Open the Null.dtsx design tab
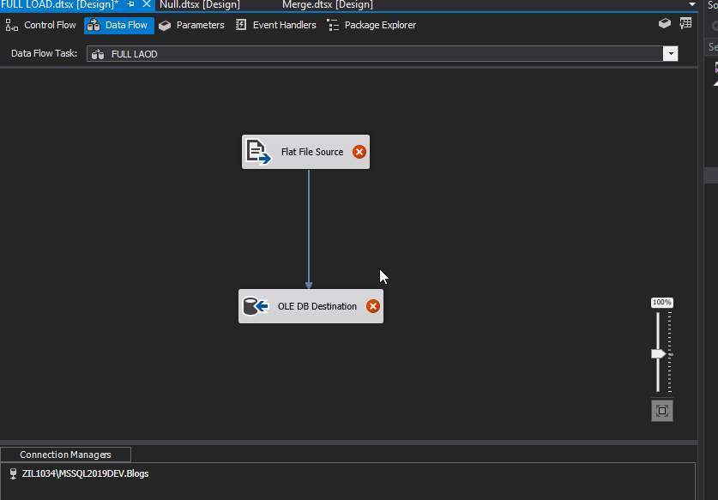The image size is (718, 500). pos(200,4)
